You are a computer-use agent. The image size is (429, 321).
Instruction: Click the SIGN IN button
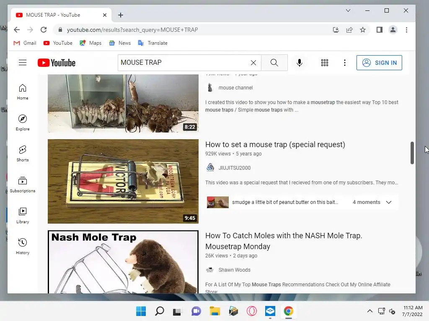click(x=379, y=63)
